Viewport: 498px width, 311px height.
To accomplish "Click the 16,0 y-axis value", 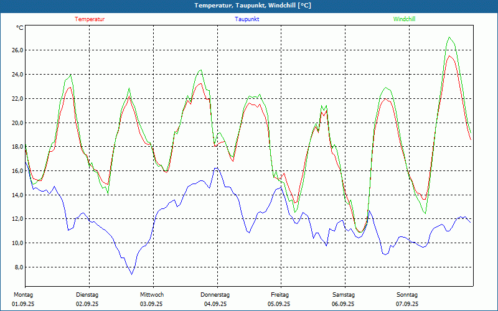I will 17,171.
